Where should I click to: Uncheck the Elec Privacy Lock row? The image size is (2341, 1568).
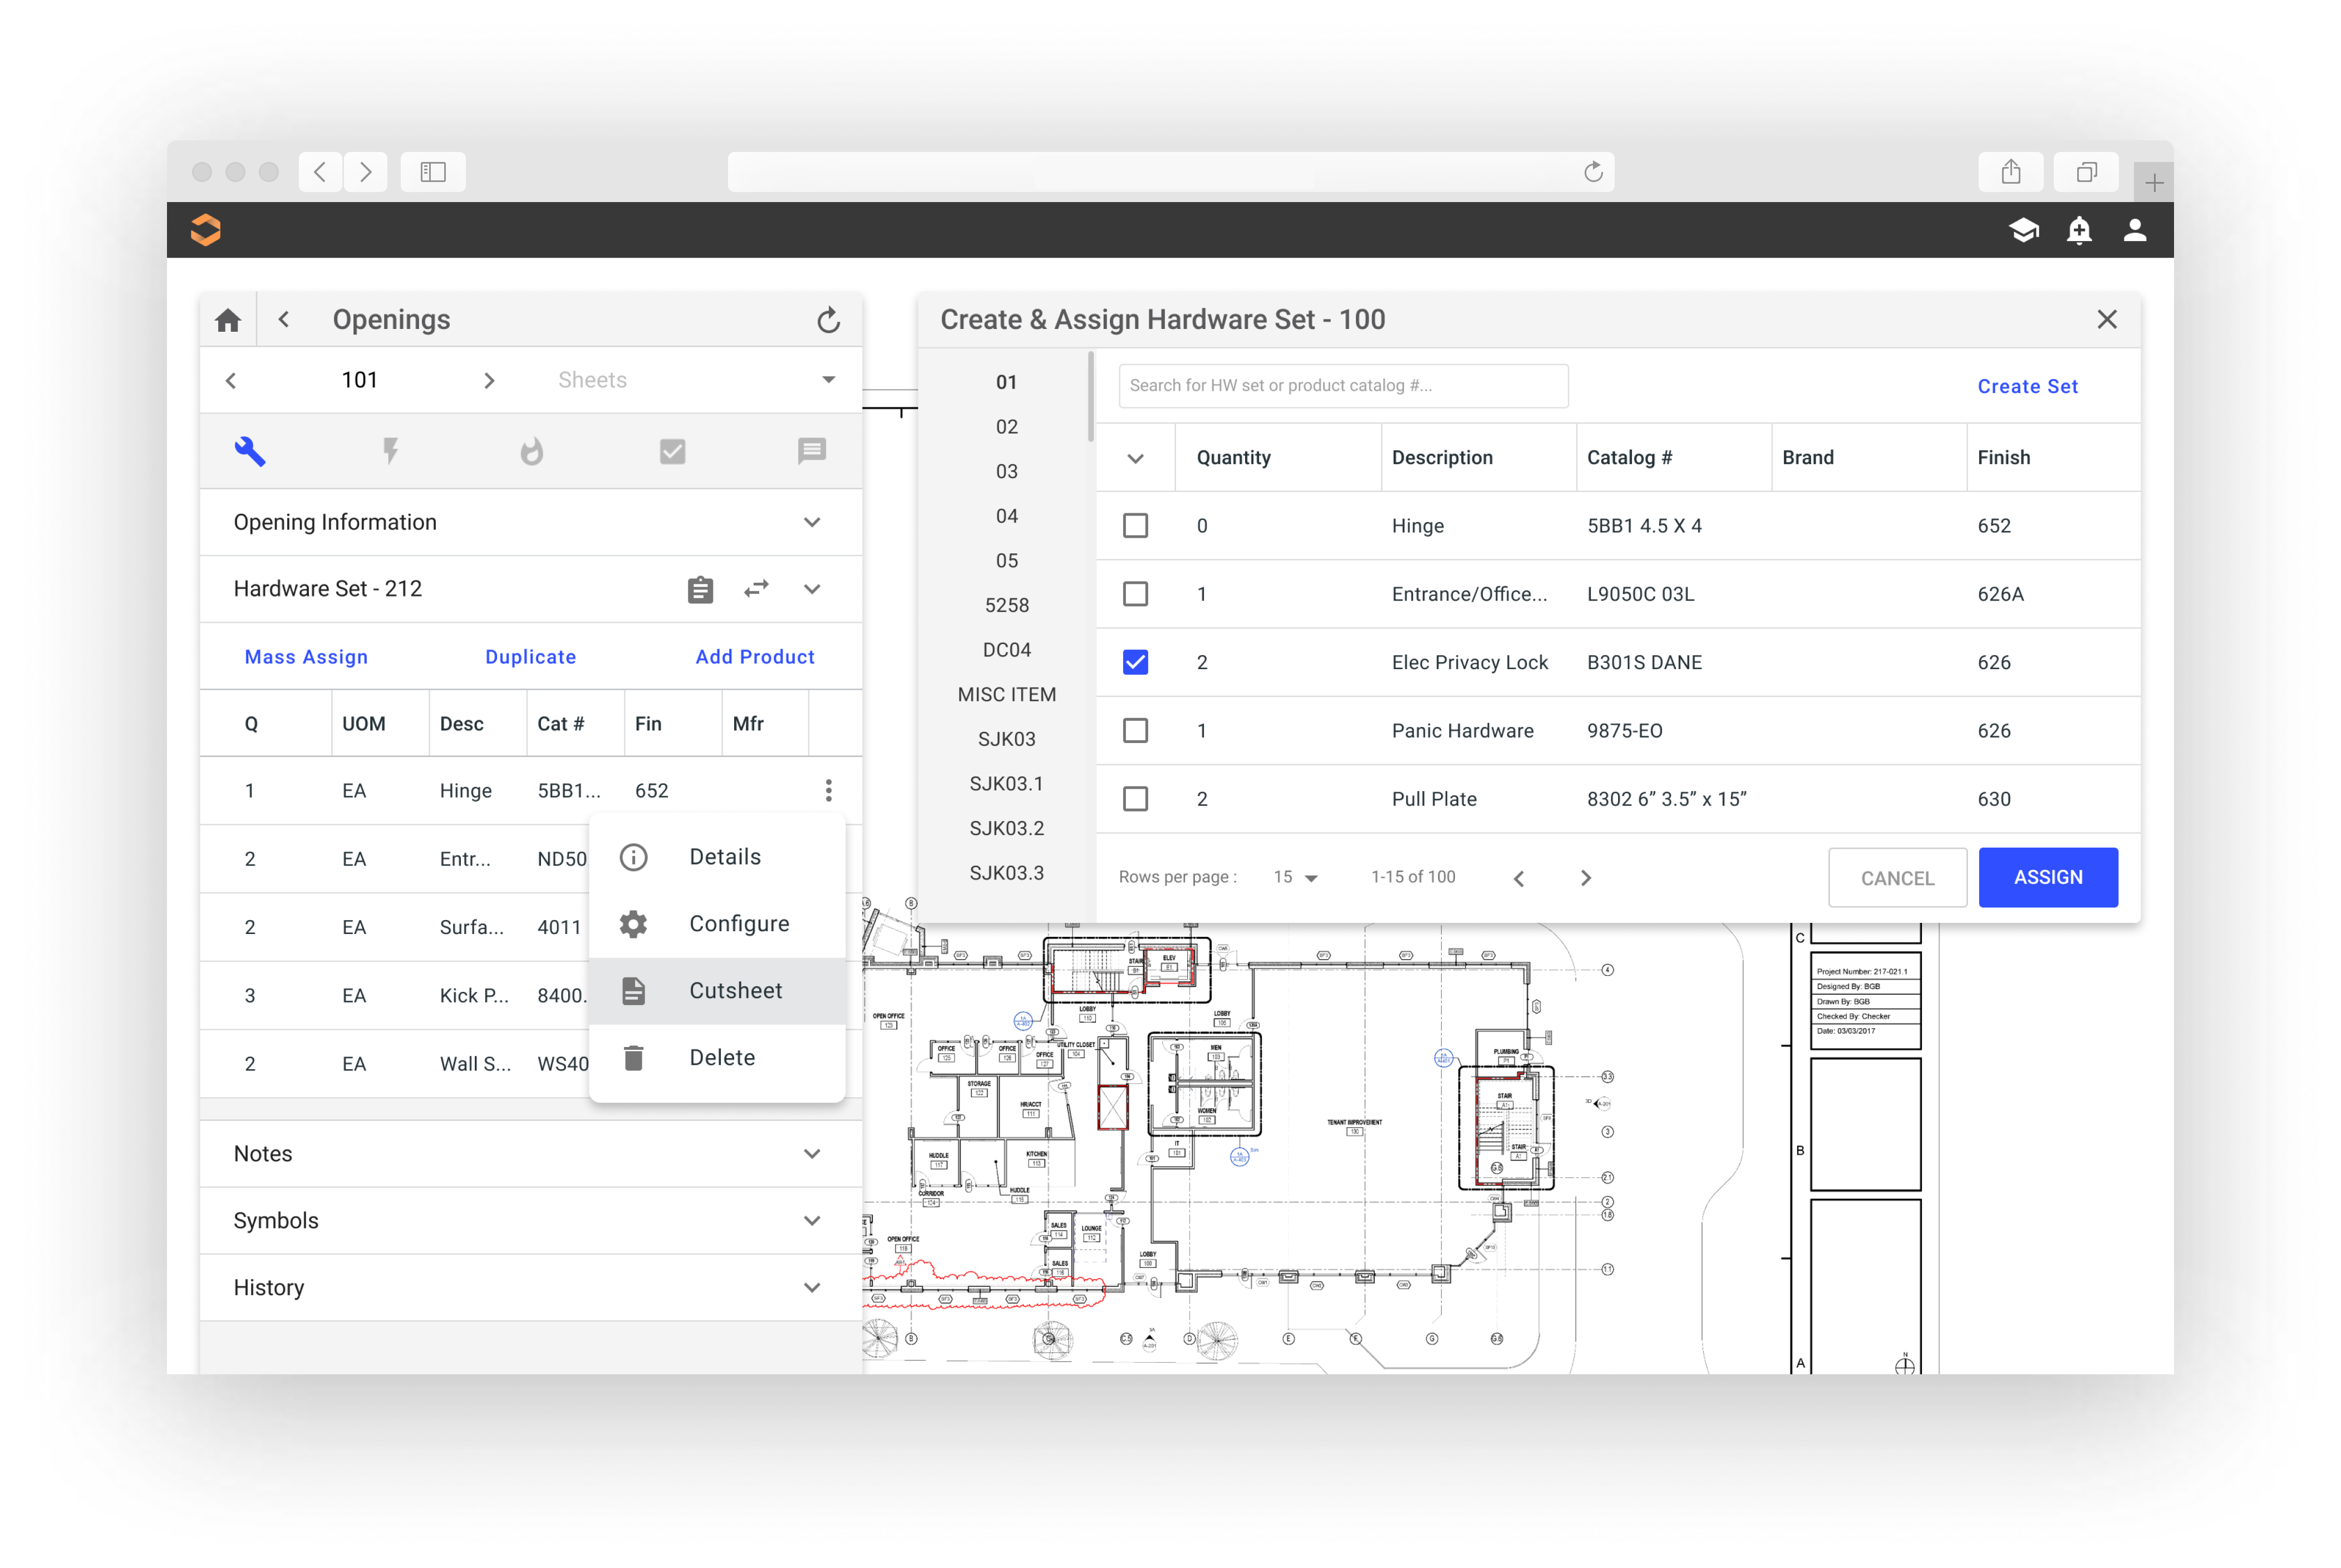tap(1136, 661)
